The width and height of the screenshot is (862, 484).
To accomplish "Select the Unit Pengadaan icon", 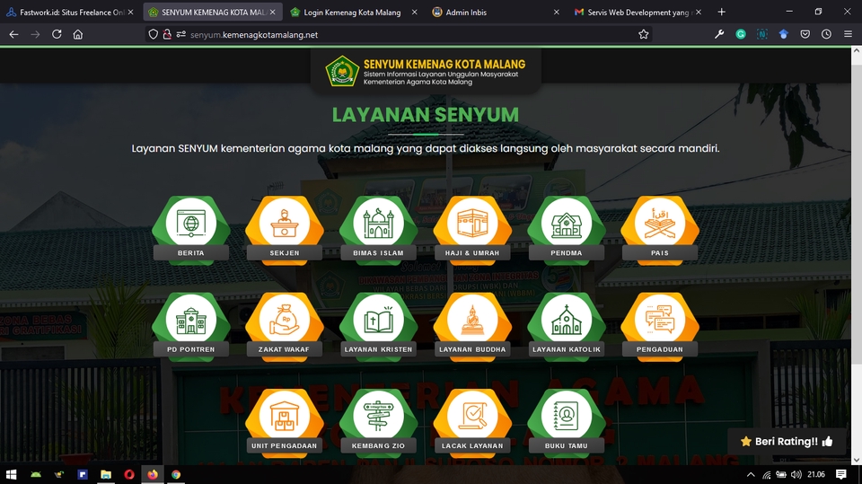I will click(x=285, y=422).
